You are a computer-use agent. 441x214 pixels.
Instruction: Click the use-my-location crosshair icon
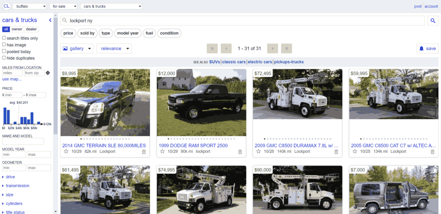[x=48, y=73]
